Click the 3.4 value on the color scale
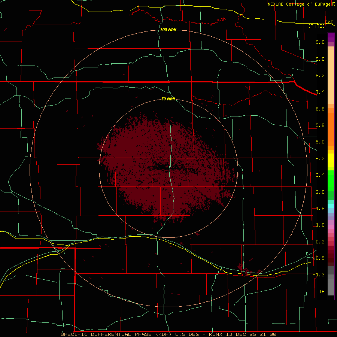The width and height of the screenshot is (337, 337). coord(320,175)
